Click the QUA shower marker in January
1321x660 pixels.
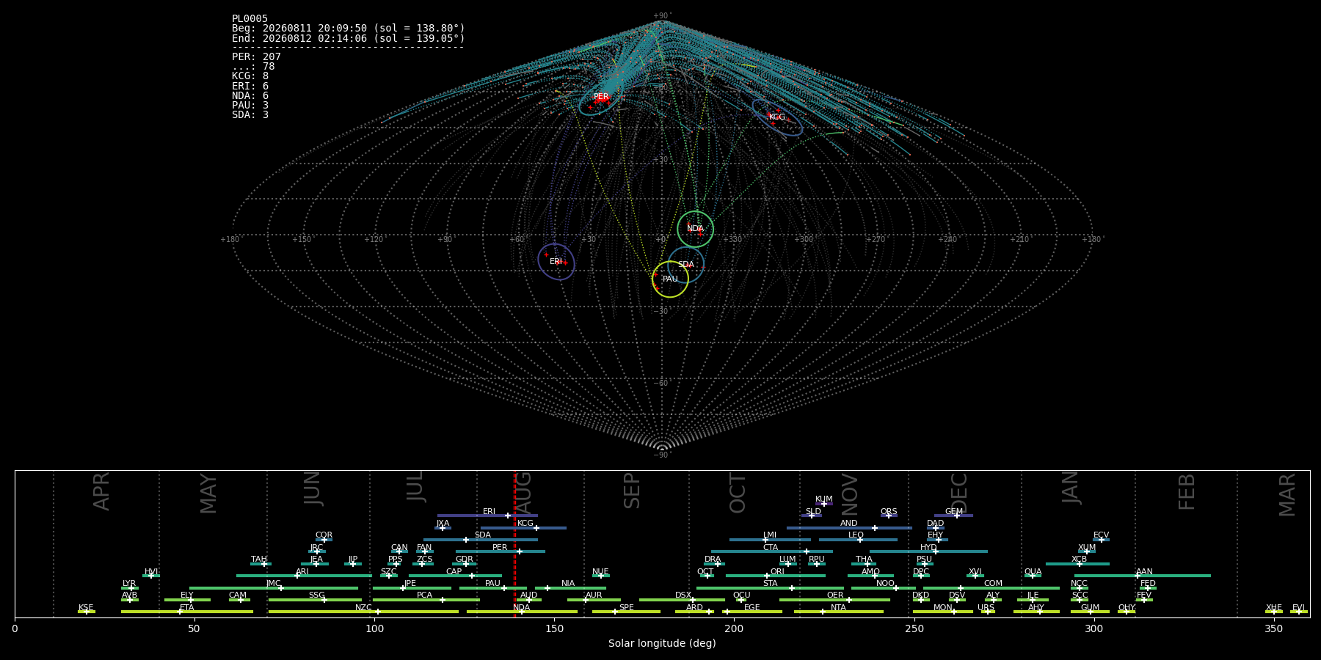point(1033,576)
